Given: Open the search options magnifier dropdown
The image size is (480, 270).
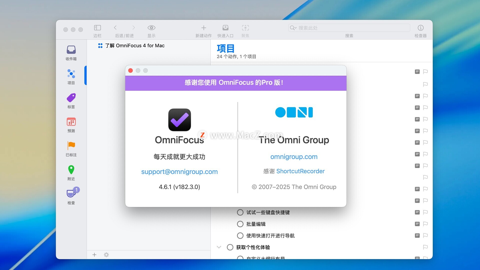Looking at the screenshot, I should tap(293, 28).
